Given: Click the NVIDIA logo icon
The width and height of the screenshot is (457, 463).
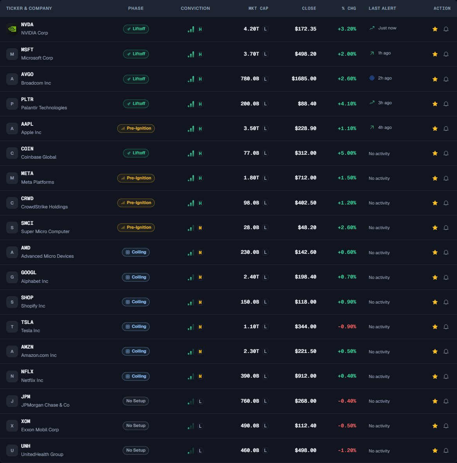Looking at the screenshot, I should tap(12, 29).
